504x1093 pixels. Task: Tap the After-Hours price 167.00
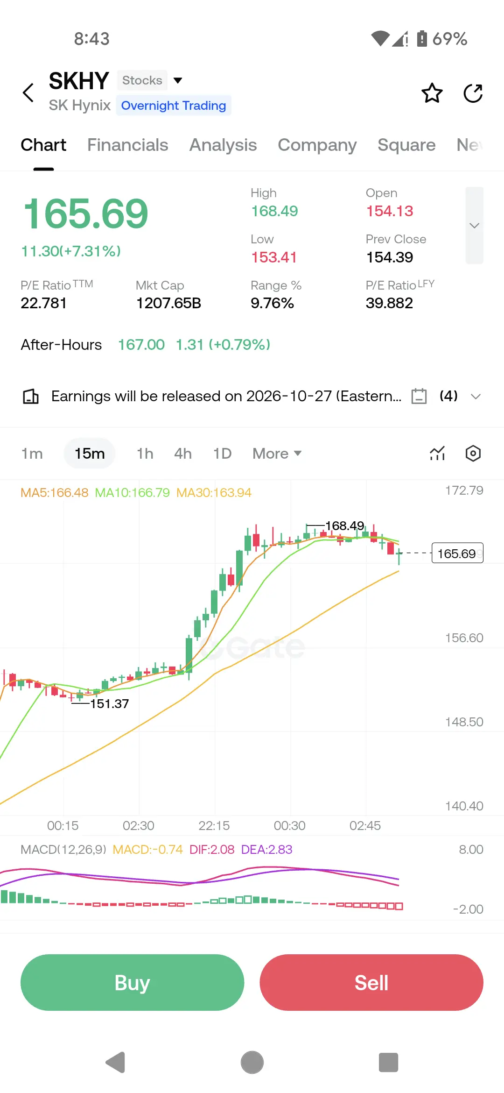coord(141,345)
